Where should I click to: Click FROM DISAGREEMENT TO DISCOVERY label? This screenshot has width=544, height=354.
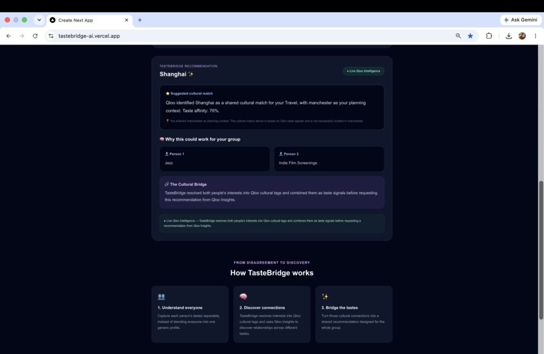point(271,263)
